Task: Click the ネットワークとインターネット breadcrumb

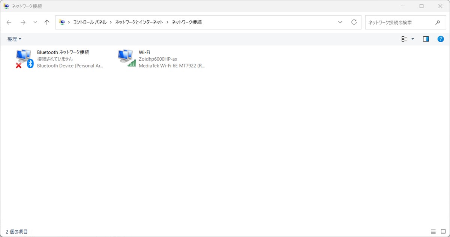Action: point(139,22)
